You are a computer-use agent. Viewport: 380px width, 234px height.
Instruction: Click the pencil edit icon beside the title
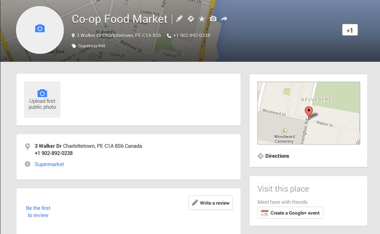click(x=179, y=19)
